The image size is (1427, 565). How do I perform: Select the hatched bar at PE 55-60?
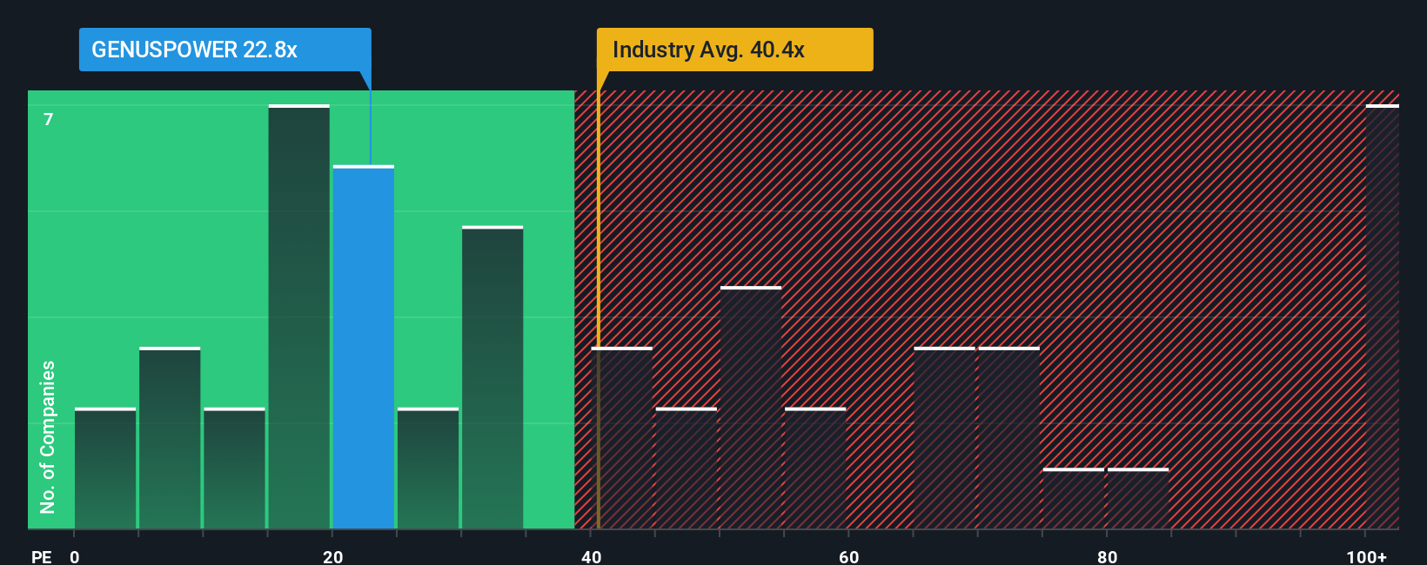tap(815, 468)
